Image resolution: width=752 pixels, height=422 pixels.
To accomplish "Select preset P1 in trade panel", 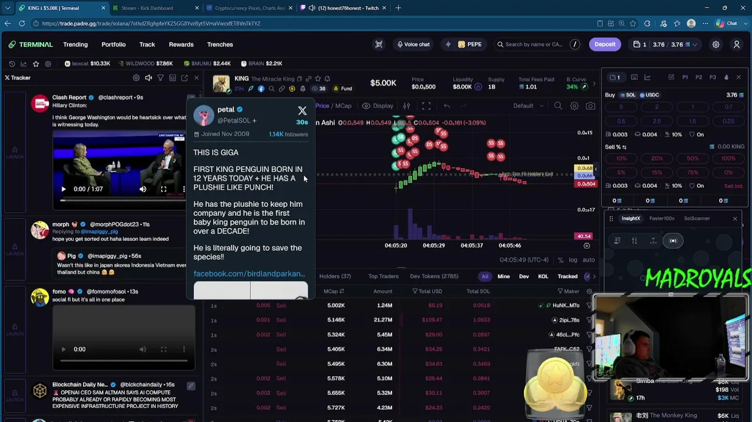I will (685, 77).
